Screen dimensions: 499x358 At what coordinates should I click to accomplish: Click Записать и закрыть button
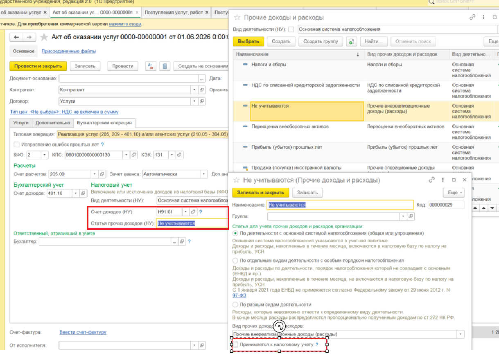click(x=260, y=192)
